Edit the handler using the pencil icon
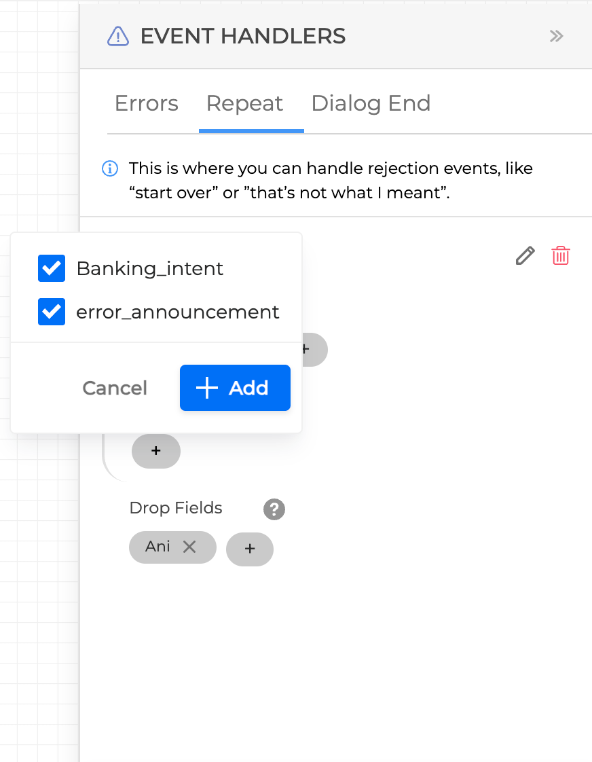592x762 pixels. (x=525, y=256)
